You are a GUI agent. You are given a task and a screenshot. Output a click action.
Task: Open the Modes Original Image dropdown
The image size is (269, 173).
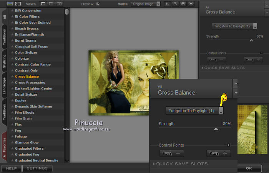coord(146,4)
